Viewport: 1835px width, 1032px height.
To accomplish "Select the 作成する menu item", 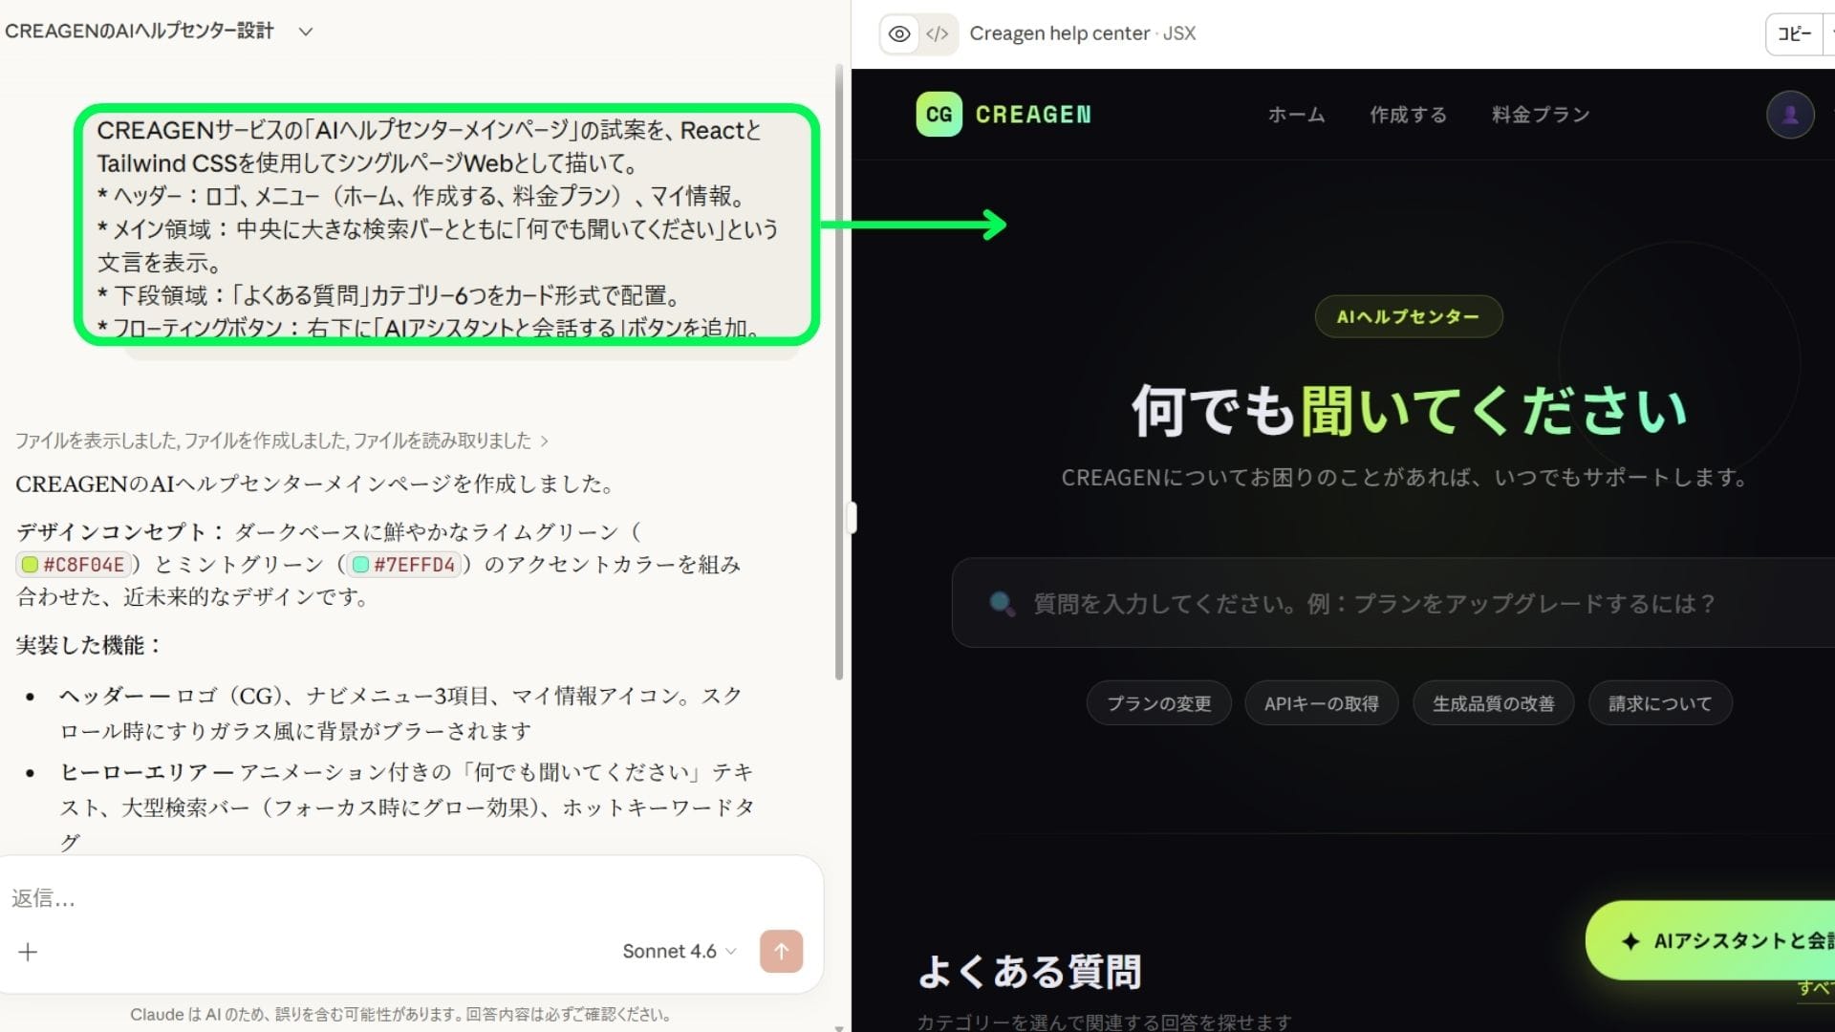I will tap(1408, 115).
